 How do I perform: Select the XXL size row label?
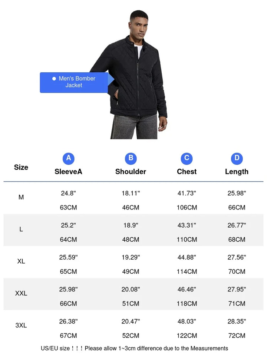21,293
